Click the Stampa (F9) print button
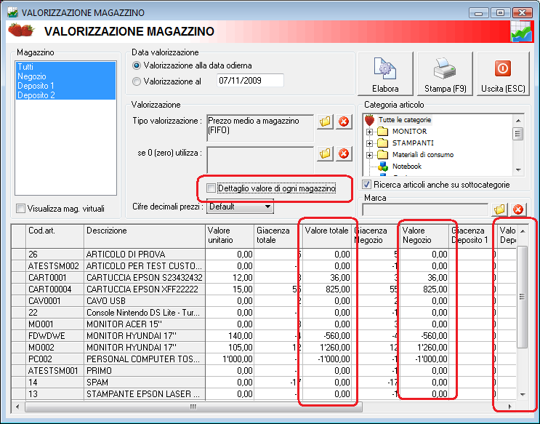Image resolution: width=540 pixels, height=424 pixels. [445, 73]
